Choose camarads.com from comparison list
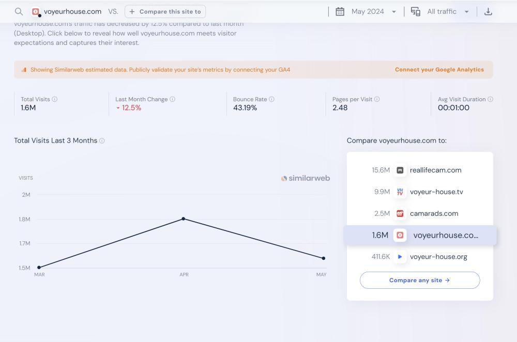 433,213
